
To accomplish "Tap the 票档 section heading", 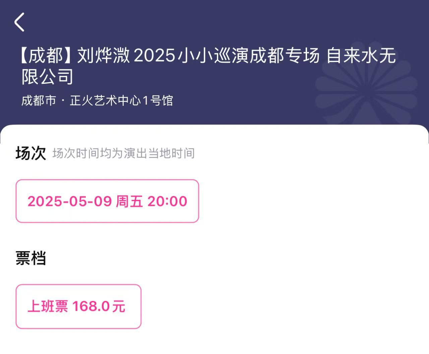I will [30, 258].
